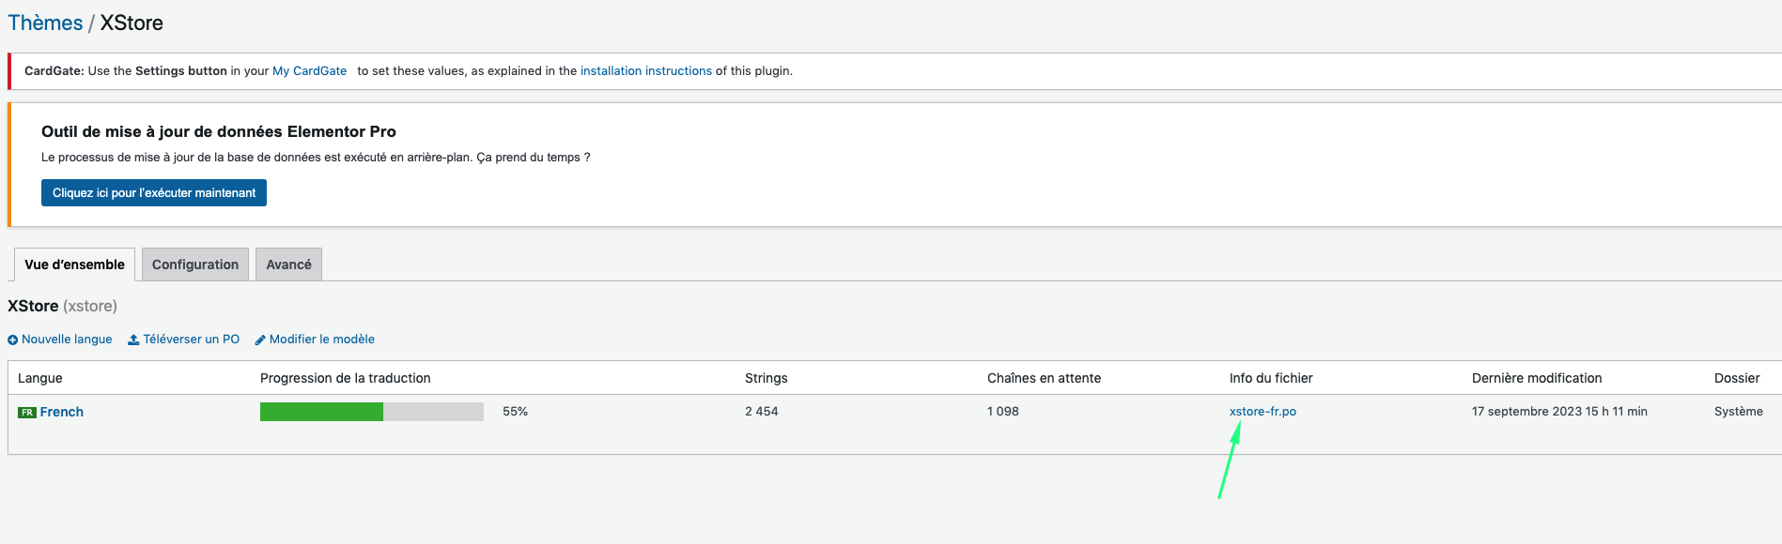Click the Système folder value

coord(1739,412)
